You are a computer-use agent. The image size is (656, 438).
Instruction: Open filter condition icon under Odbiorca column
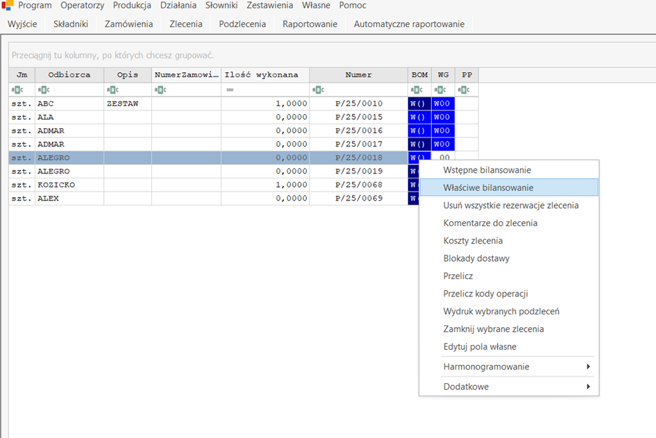(x=44, y=90)
